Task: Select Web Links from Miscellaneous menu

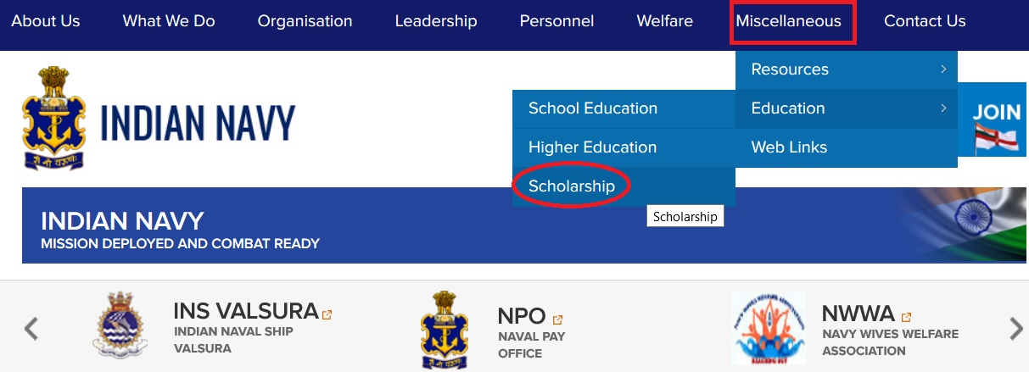Action: (789, 147)
